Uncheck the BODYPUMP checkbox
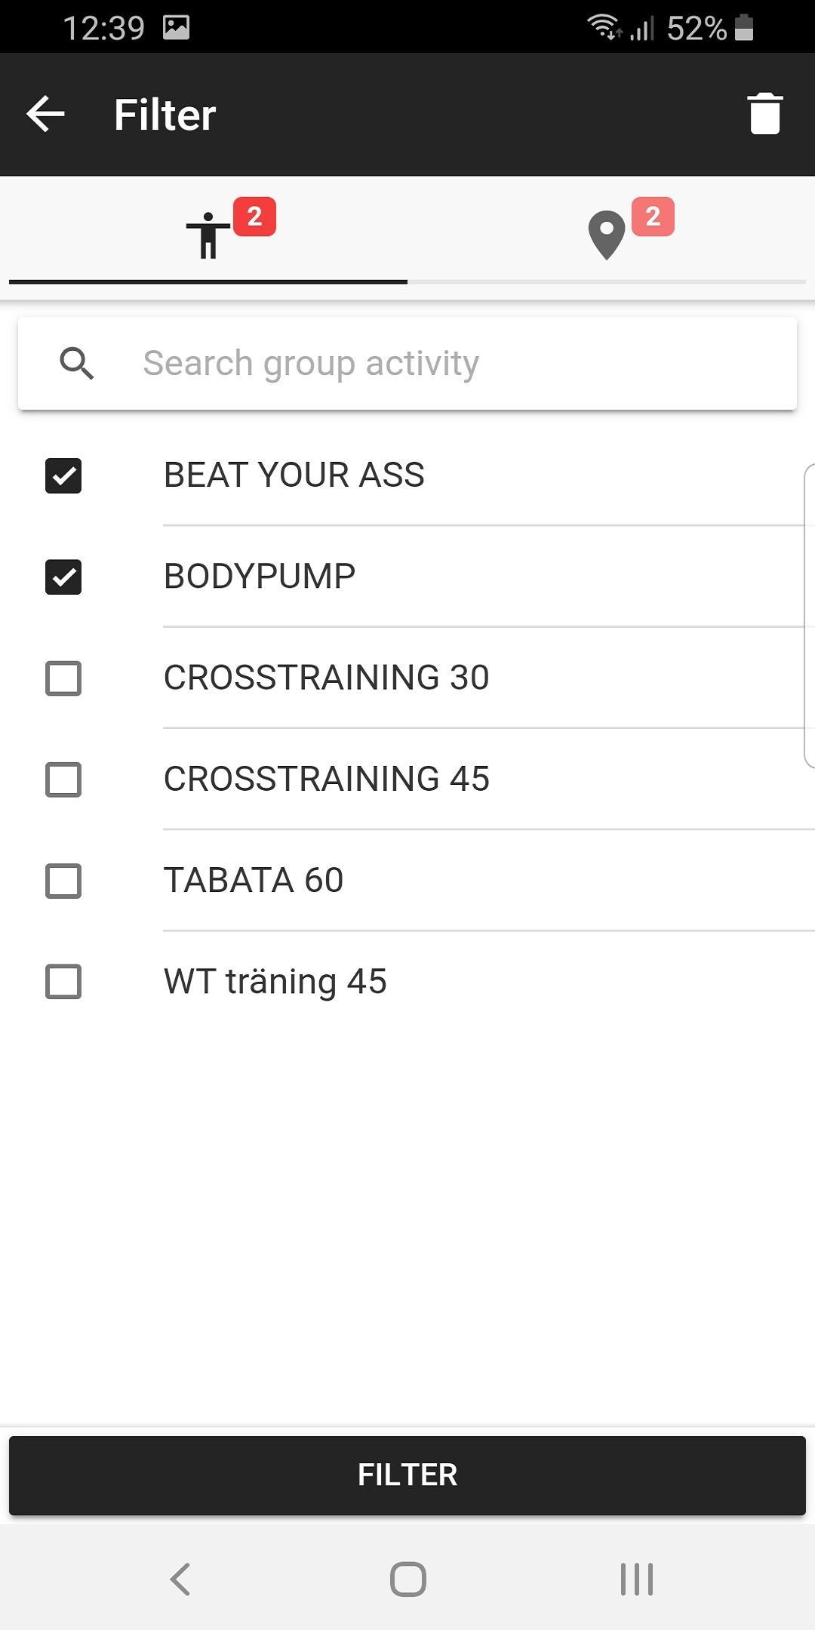Image resolution: width=815 pixels, height=1630 pixels. (63, 577)
